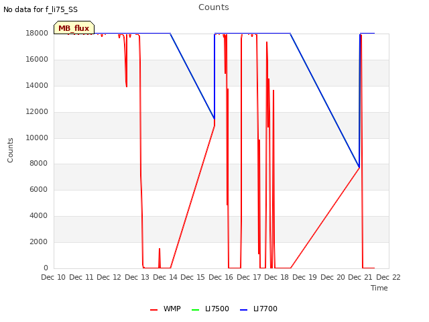Click the blue LI7700 low point near Dec 16

(x=214, y=119)
